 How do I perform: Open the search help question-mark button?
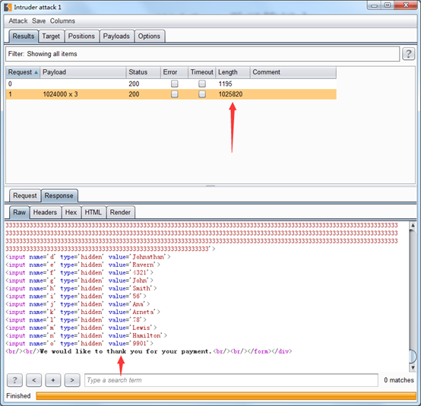14,380
